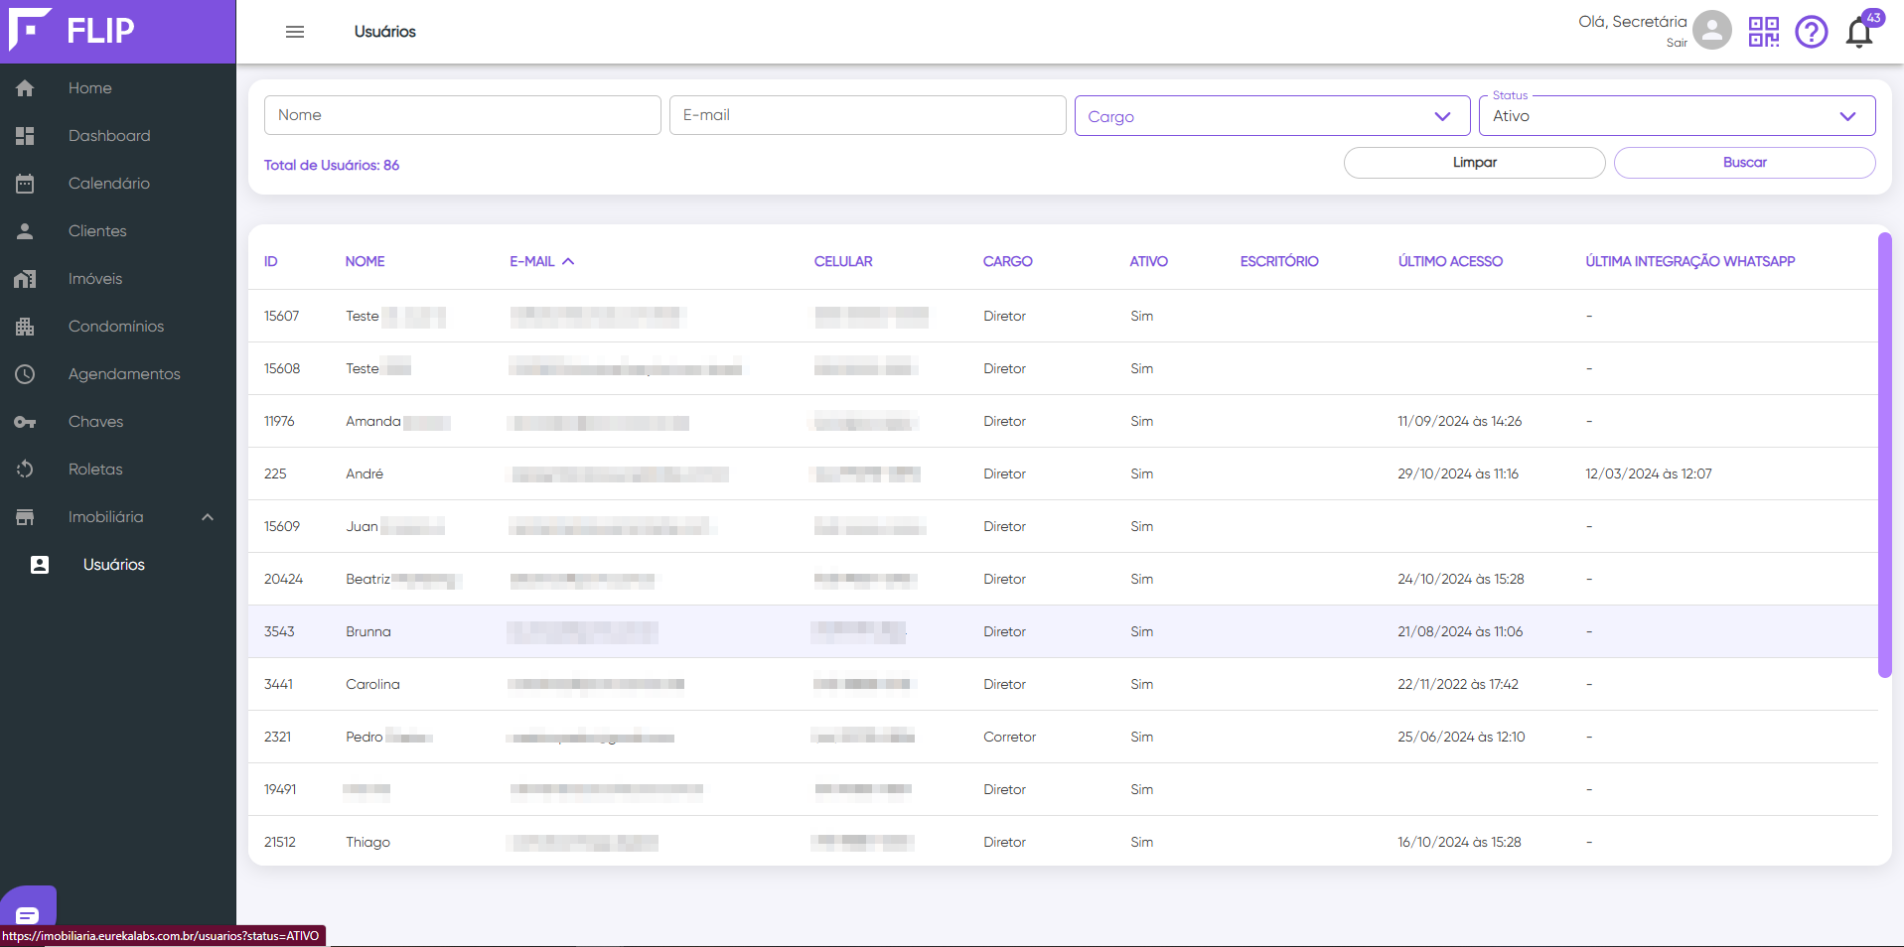
Task: Open Roletas menu item
Action: 95,470
